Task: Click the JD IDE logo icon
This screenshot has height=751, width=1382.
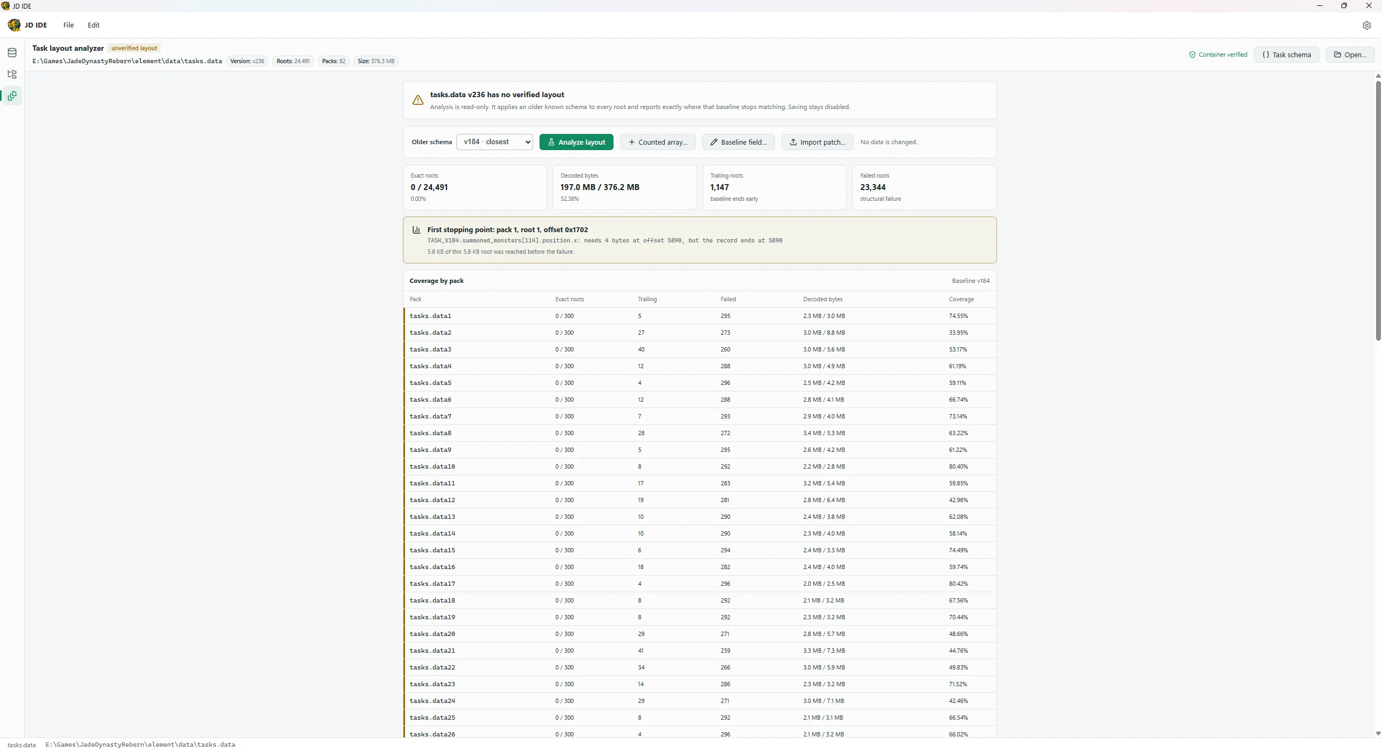Action: [14, 25]
